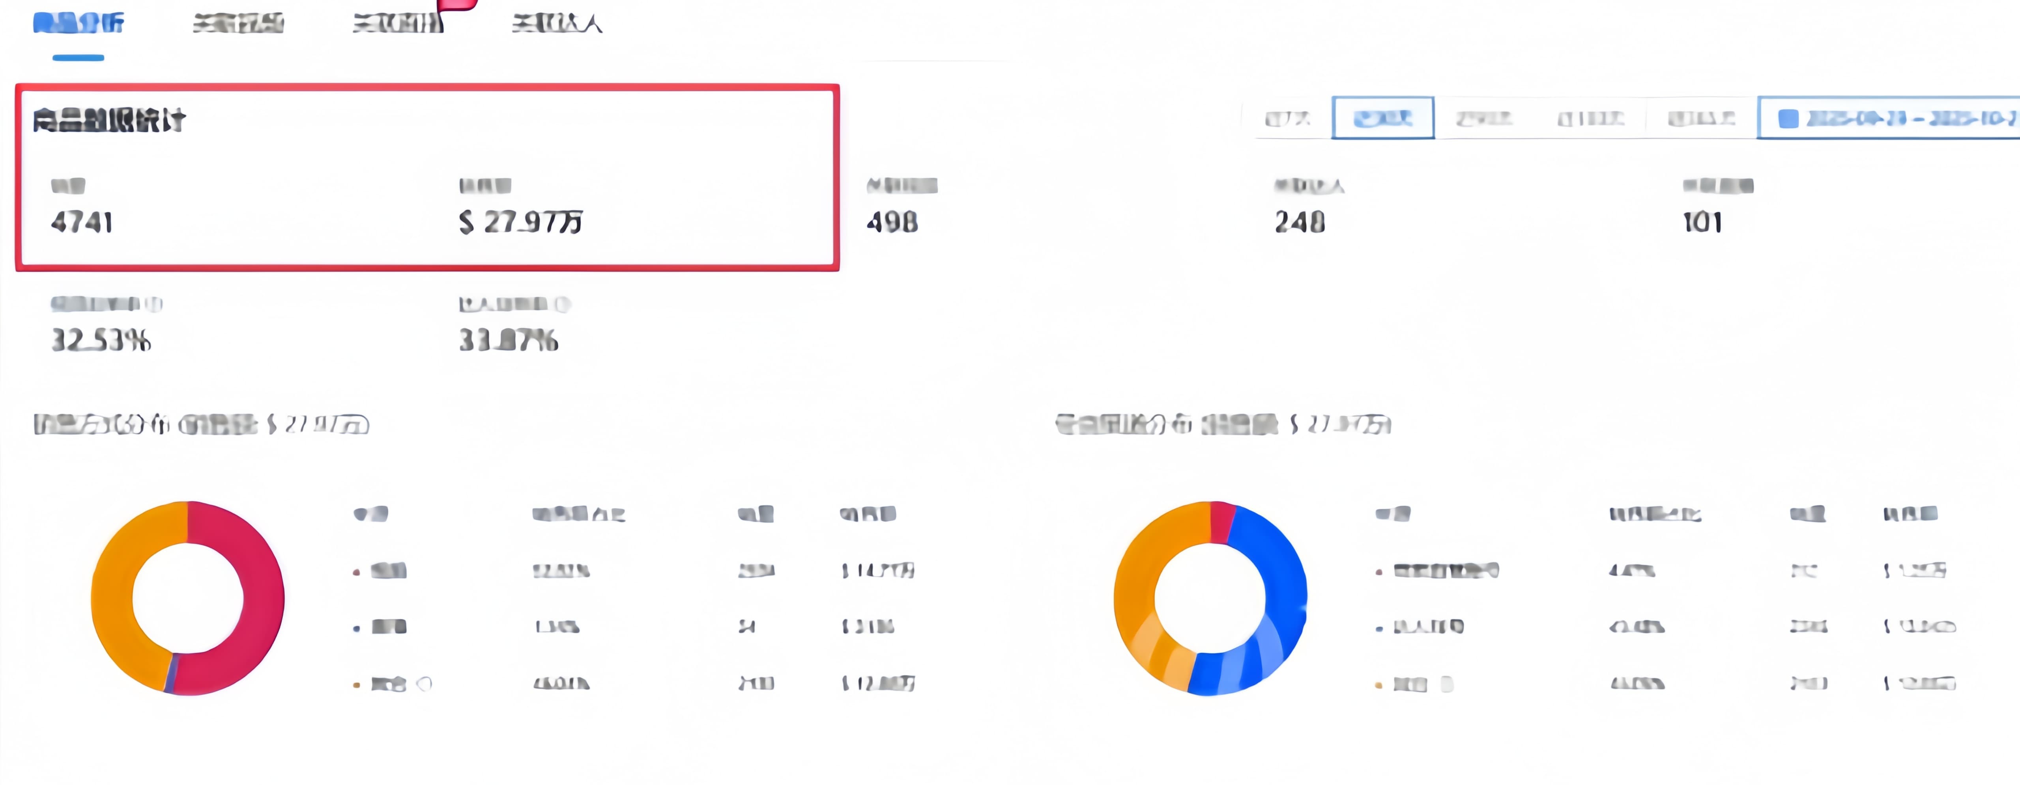Switch to the 关联达人 tab
The width and height of the screenshot is (2020, 785).
557,24
